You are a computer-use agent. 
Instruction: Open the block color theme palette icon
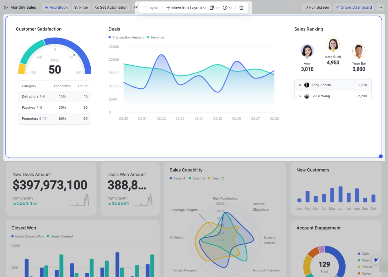225,7
